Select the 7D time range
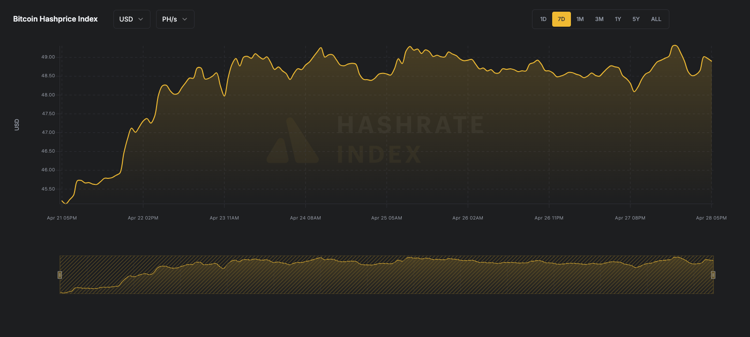This screenshot has height=337, width=750. tap(562, 19)
